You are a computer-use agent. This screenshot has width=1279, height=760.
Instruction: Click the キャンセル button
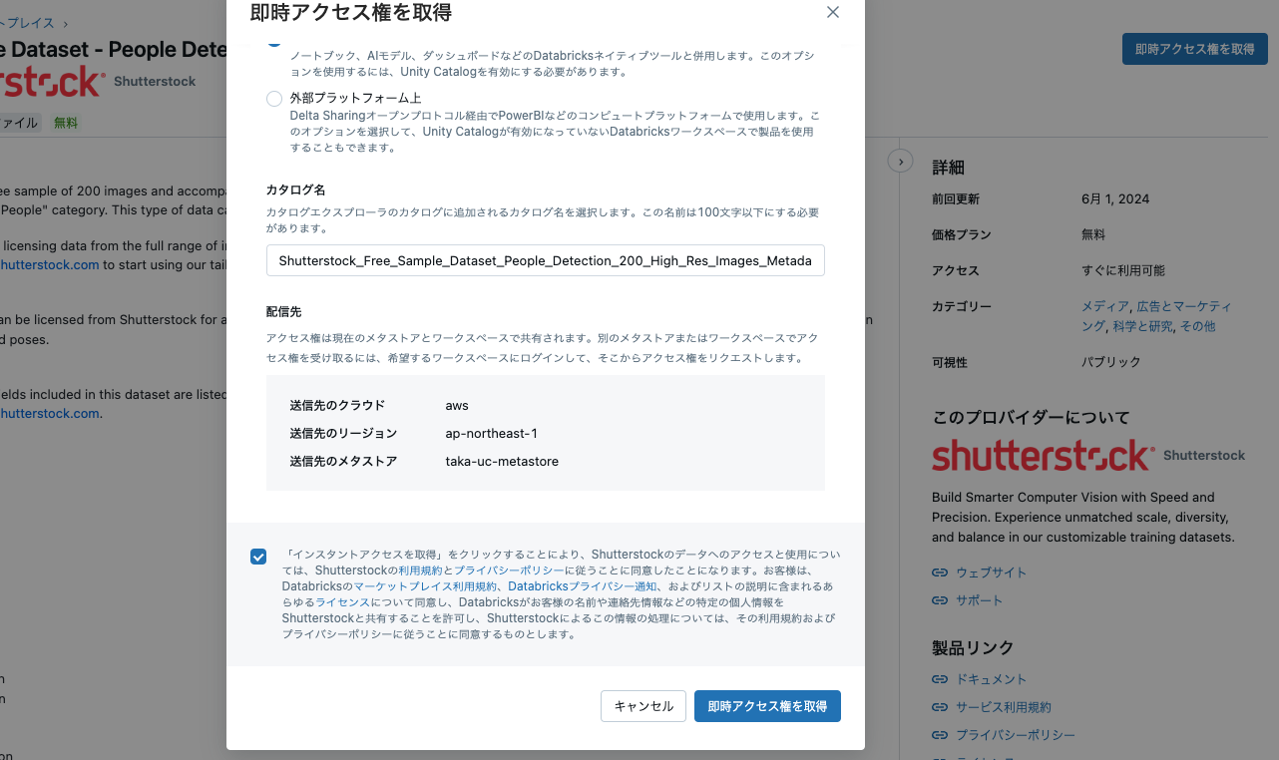(x=642, y=705)
